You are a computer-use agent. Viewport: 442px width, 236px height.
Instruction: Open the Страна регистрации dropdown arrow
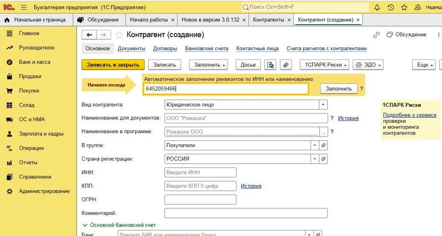[314, 159]
